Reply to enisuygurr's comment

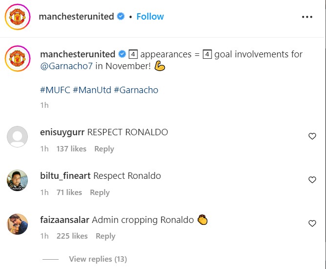tap(104, 149)
